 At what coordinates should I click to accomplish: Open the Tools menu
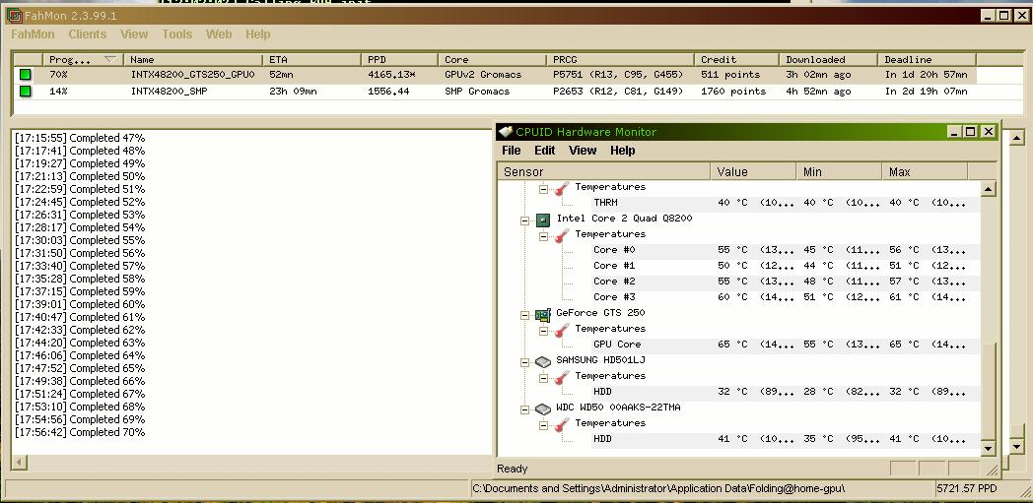177,34
